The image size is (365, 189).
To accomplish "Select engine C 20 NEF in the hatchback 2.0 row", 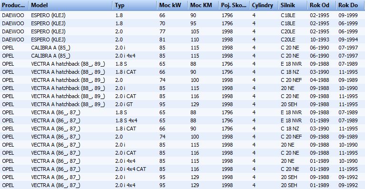I will click(x=291, y=80).
